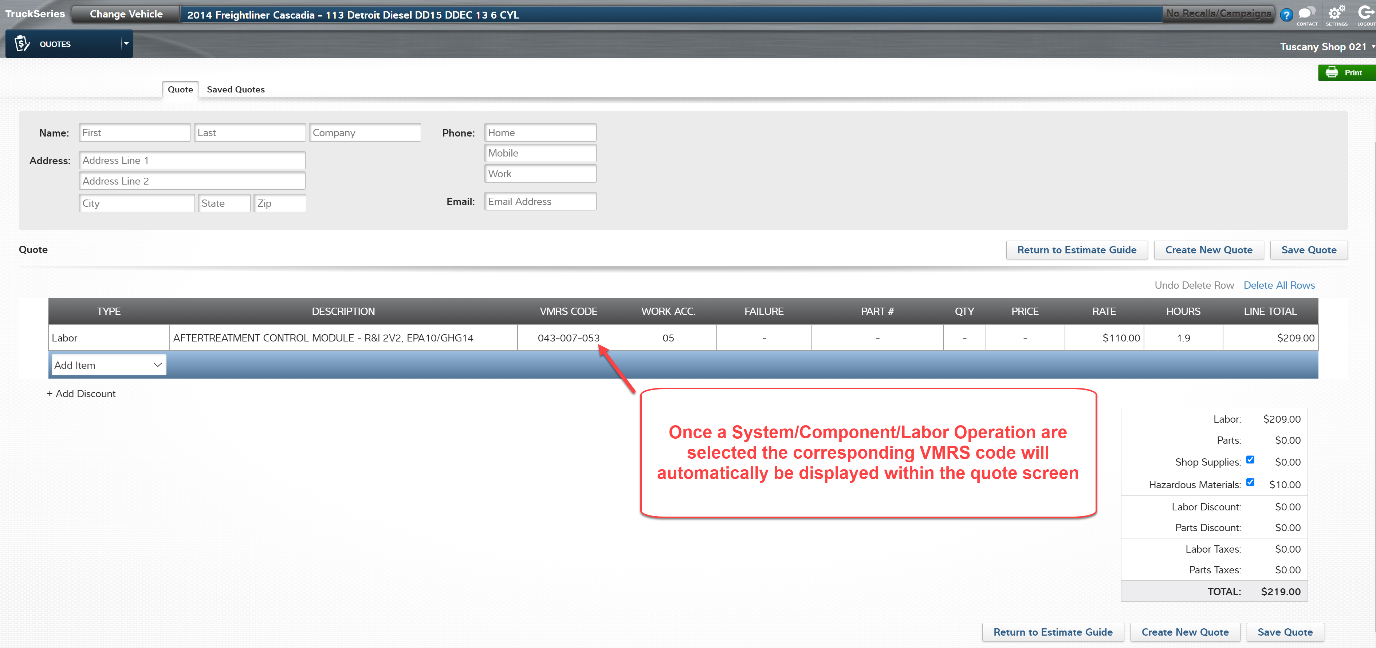This screenshot has height=648, width=1376.
Task: Click the Change Vehicle button
Action: (x=126, y=15)
